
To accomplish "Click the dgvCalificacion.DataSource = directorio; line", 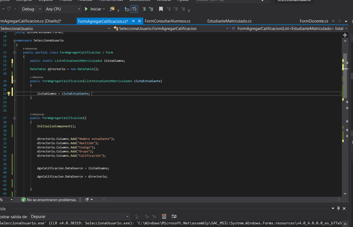I will [x=72, y=177].
